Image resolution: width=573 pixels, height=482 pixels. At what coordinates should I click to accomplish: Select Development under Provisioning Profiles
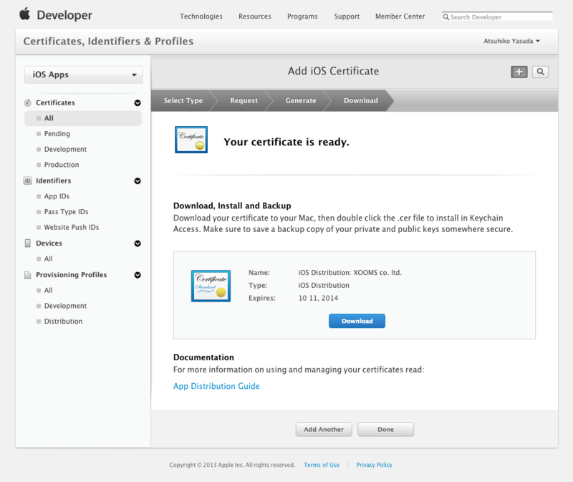pos(65,306)
